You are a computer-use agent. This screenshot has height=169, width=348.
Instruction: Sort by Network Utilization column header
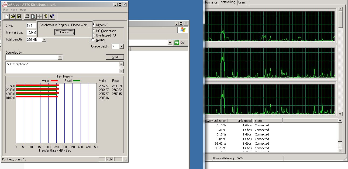point(216,121)
